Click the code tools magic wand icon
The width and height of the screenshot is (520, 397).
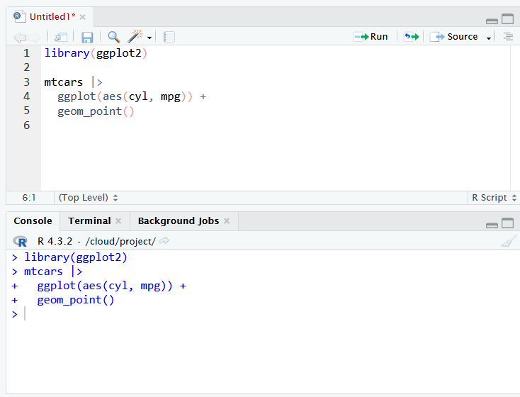click(x=135, y=37)
